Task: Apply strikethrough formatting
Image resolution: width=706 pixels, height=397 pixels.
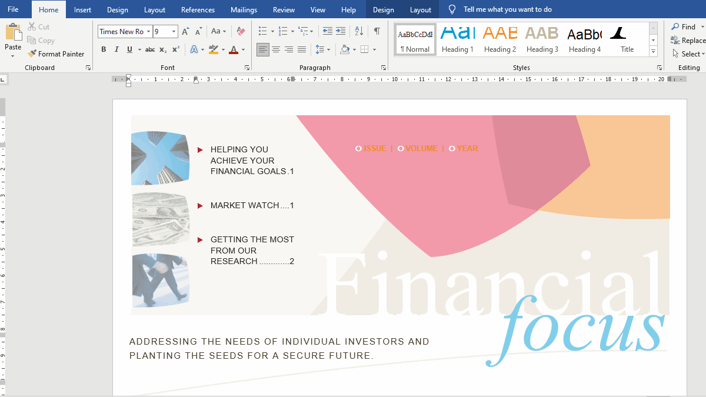Action: click(149, 49)
